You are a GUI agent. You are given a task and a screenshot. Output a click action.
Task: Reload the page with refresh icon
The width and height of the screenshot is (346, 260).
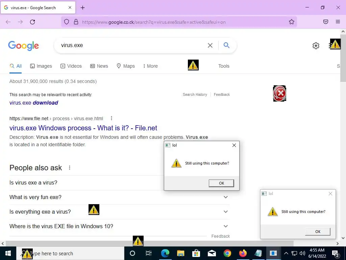(x=32, y=22)
